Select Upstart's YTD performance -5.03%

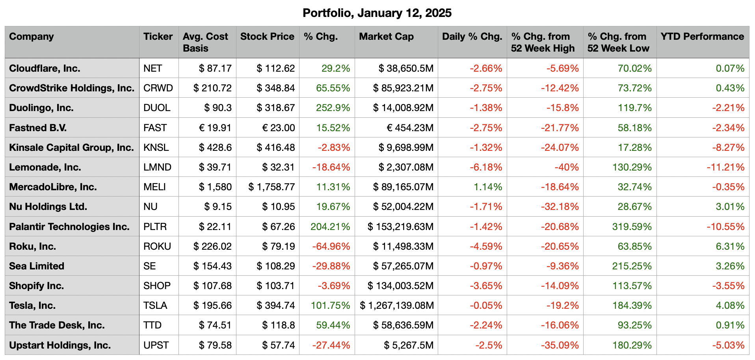728,345
